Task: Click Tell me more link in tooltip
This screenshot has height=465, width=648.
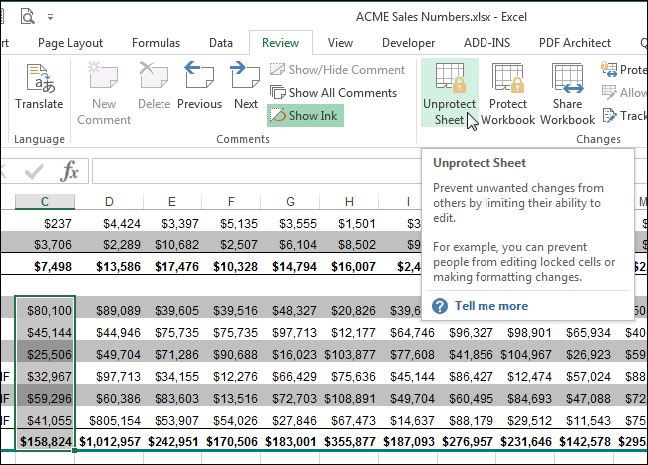Action: pos(490,306)
